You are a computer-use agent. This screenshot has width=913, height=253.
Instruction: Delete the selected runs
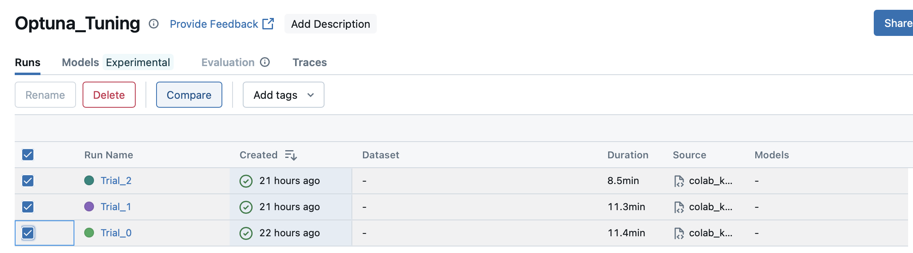point(109,95)
